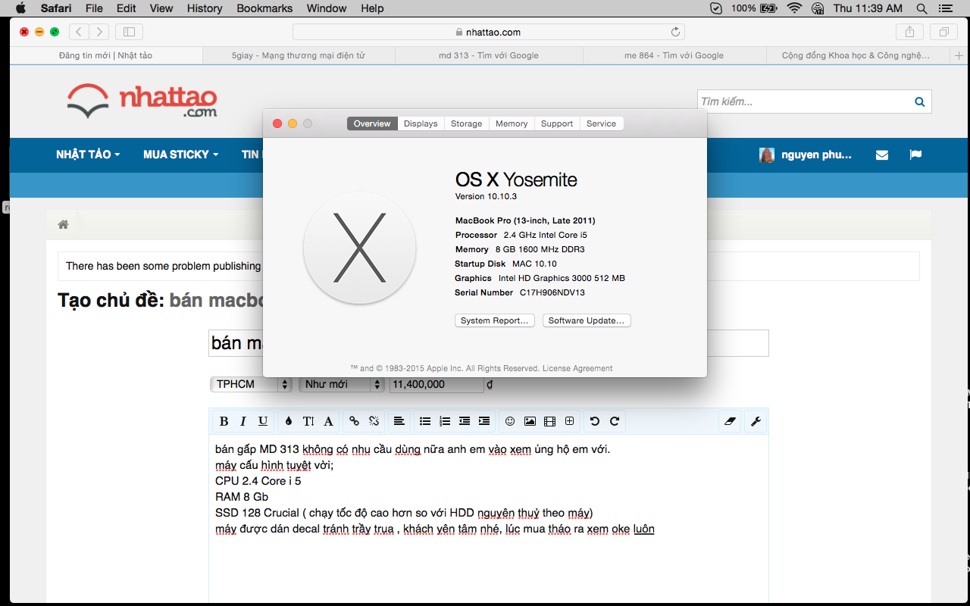The width and height of the screenshot is (970, 606).
Task: Show the Safari sidebar
Action: point(129,32)
